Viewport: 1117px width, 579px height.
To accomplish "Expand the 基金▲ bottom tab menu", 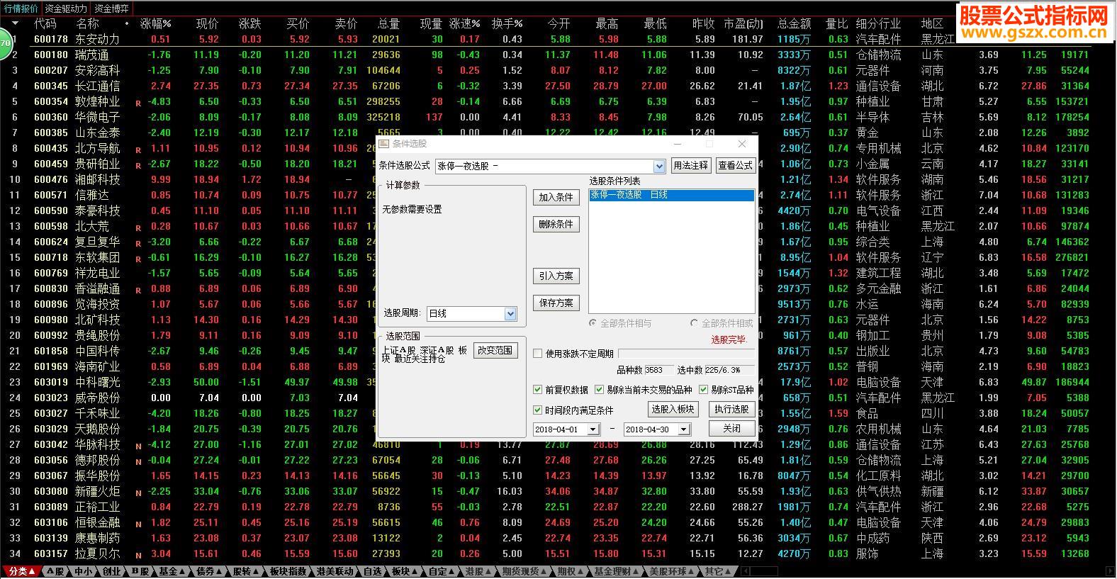I will click(172, 571).
